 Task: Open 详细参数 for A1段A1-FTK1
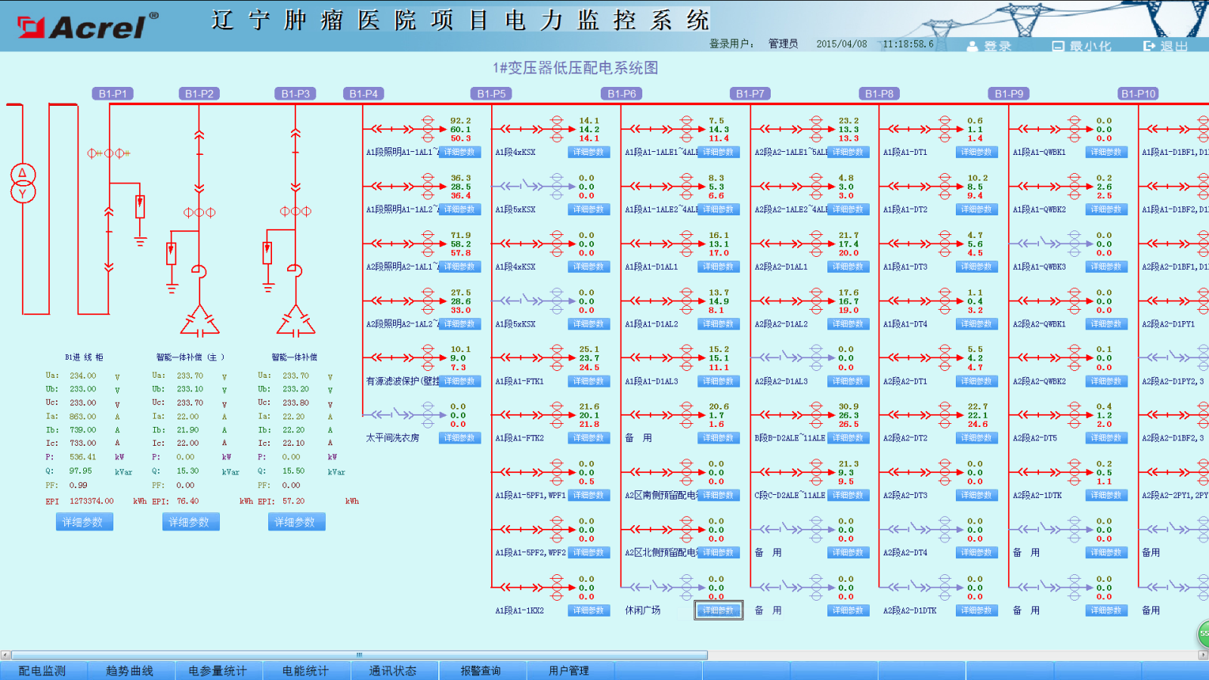point(588,382)
